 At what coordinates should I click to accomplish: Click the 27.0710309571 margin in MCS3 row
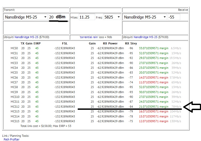tap(154, 63)
